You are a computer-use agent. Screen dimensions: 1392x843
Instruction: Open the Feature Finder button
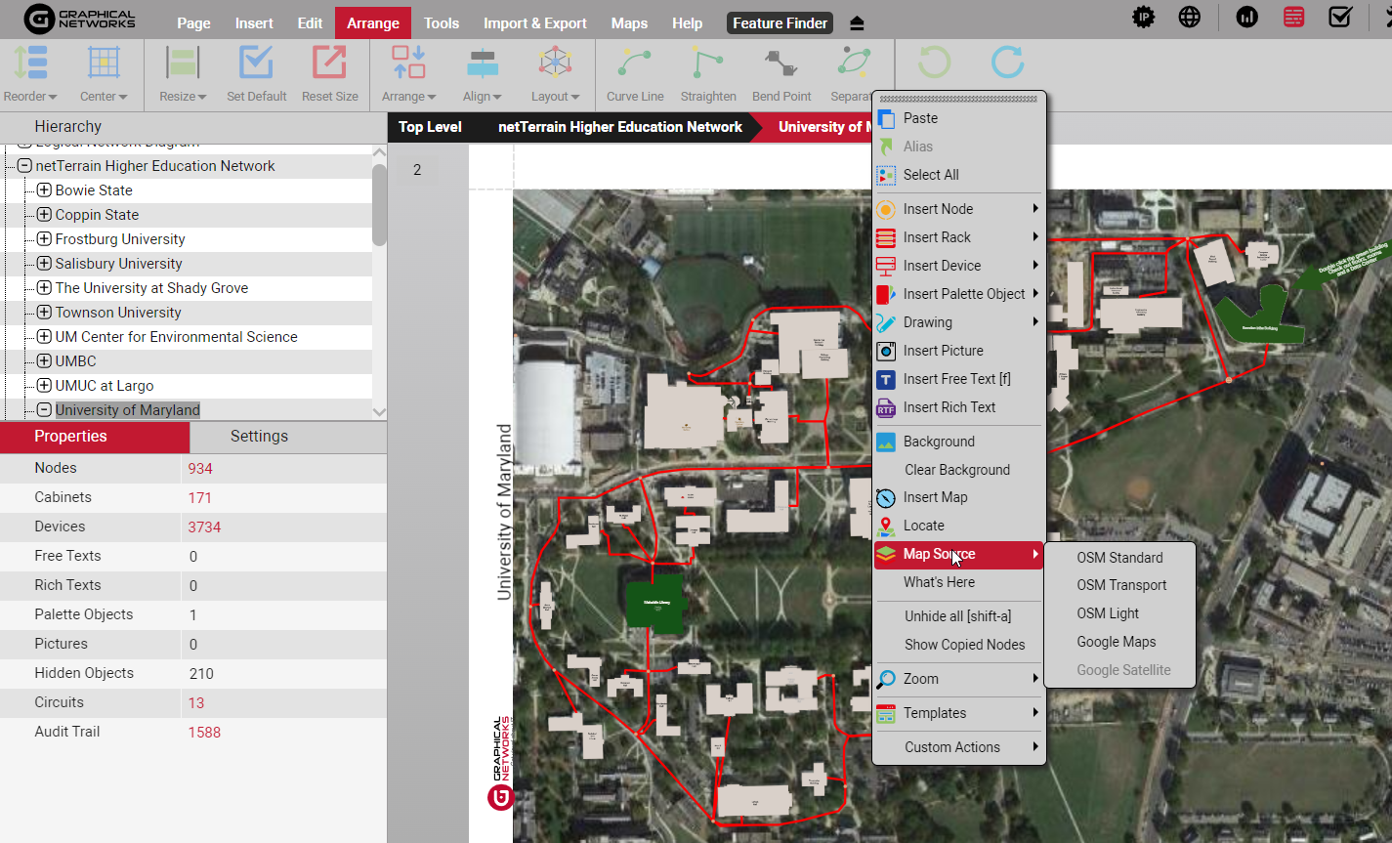tap(780, 23)
